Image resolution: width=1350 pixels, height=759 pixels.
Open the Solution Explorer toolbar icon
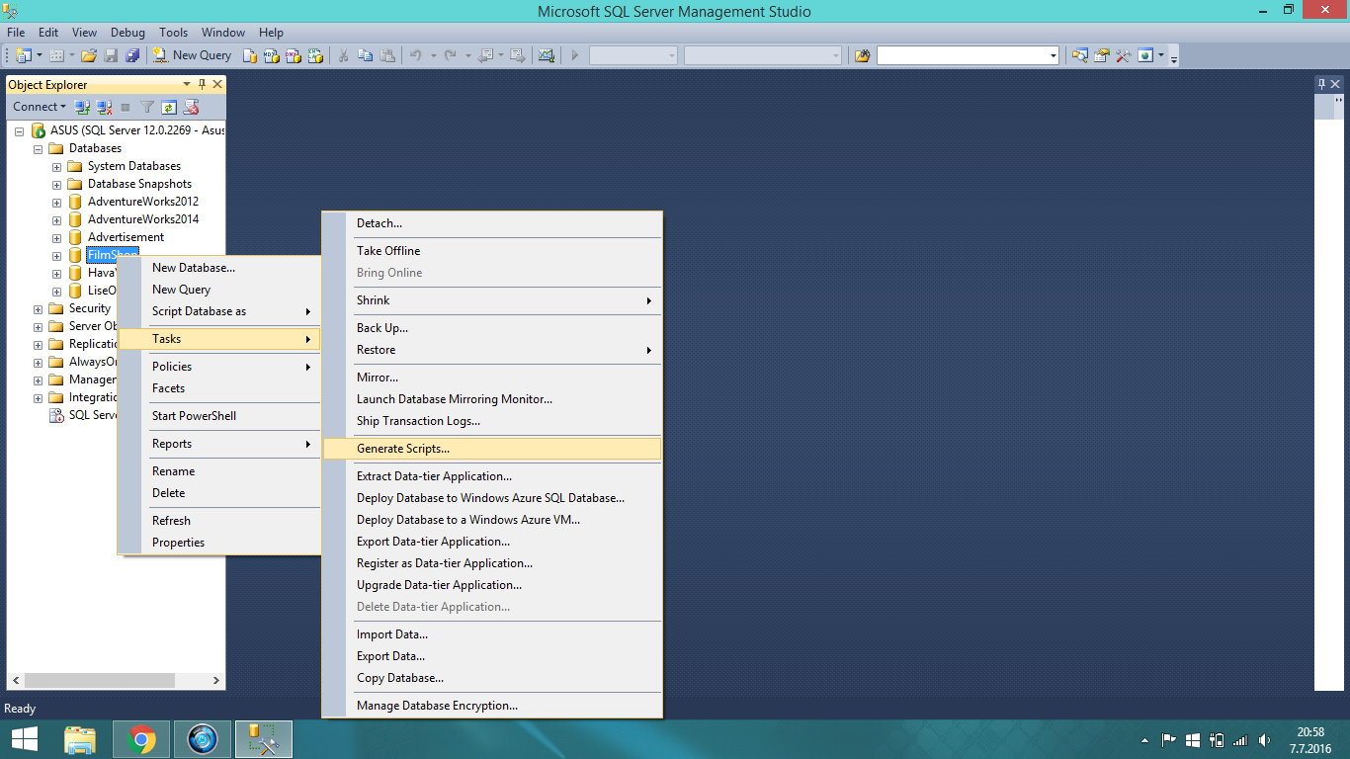1079,55
